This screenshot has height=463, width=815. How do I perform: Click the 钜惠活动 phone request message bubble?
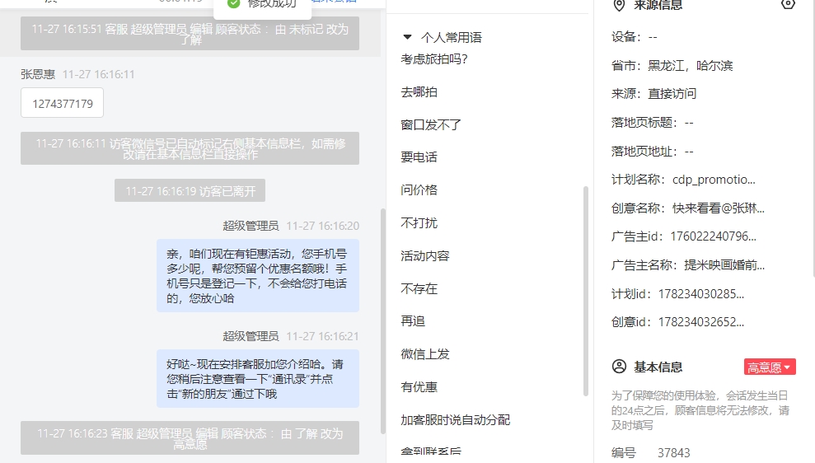click(258, 275)
